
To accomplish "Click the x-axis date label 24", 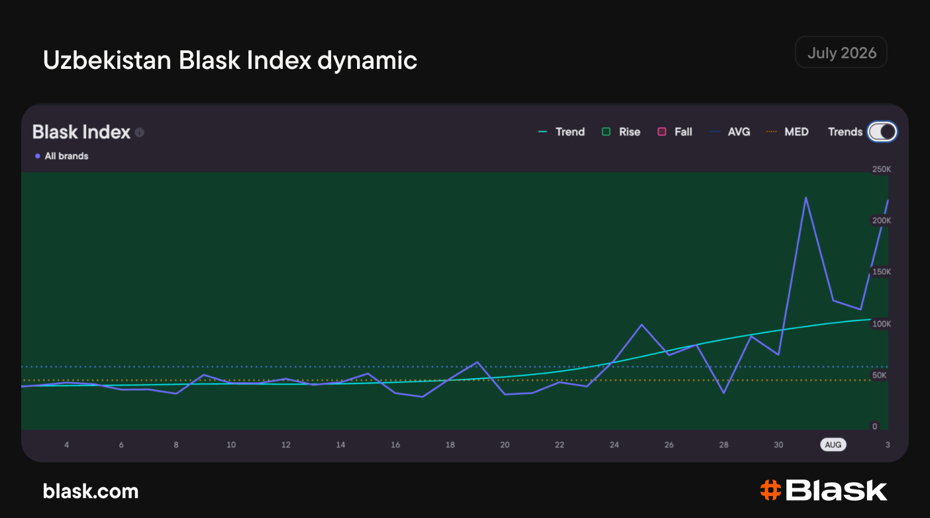I will (x=614, y=444).
